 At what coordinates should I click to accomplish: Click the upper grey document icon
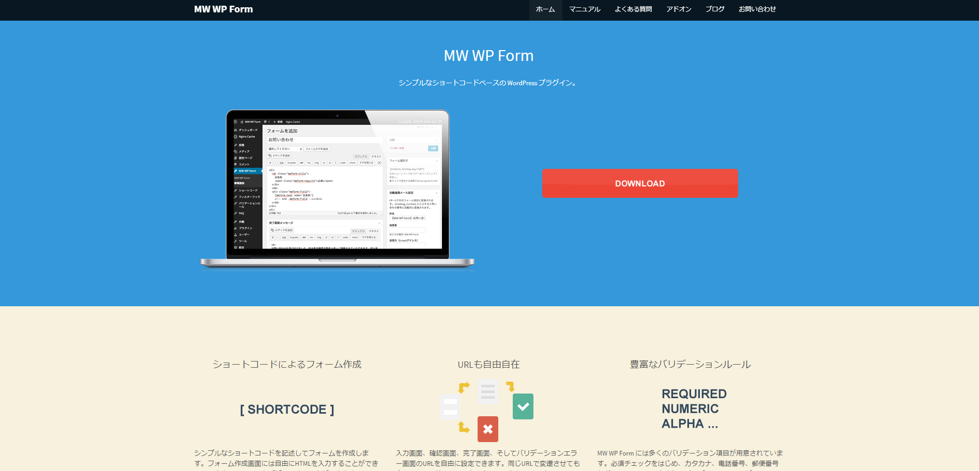pos(487,391)
